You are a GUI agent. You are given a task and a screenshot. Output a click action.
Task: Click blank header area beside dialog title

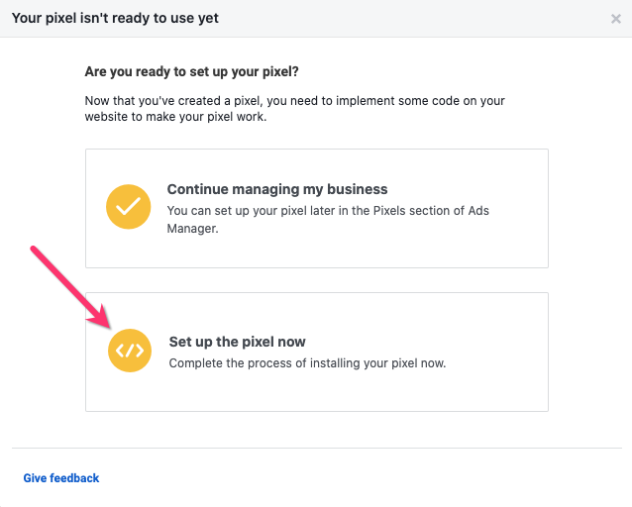[x=416, y=19]
